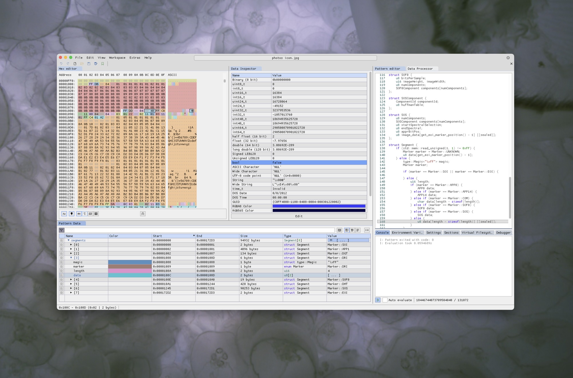Image resolution: width=573 pixels, height=378 pixels.
Task: Click the cyan color swatch of data row
Action: point(130,275)
